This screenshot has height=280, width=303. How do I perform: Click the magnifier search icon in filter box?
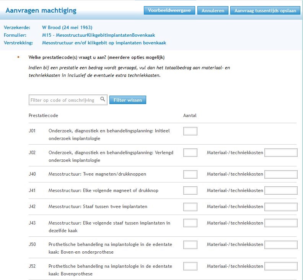click(x=103, y=99)
